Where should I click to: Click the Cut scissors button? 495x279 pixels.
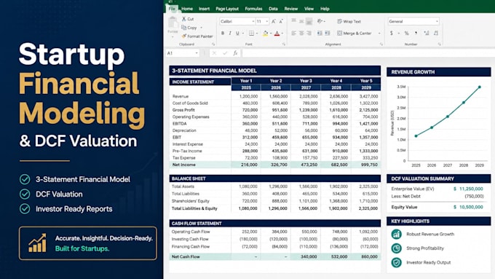pyautogui.click(x=188, y=19)
